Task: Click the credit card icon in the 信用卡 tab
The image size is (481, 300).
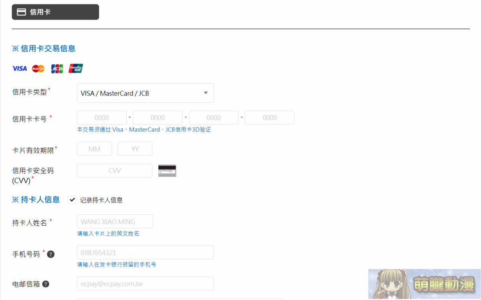Action: pos(21,12)
